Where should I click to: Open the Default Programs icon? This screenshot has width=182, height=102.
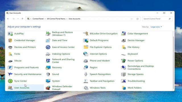click(86, 41)
